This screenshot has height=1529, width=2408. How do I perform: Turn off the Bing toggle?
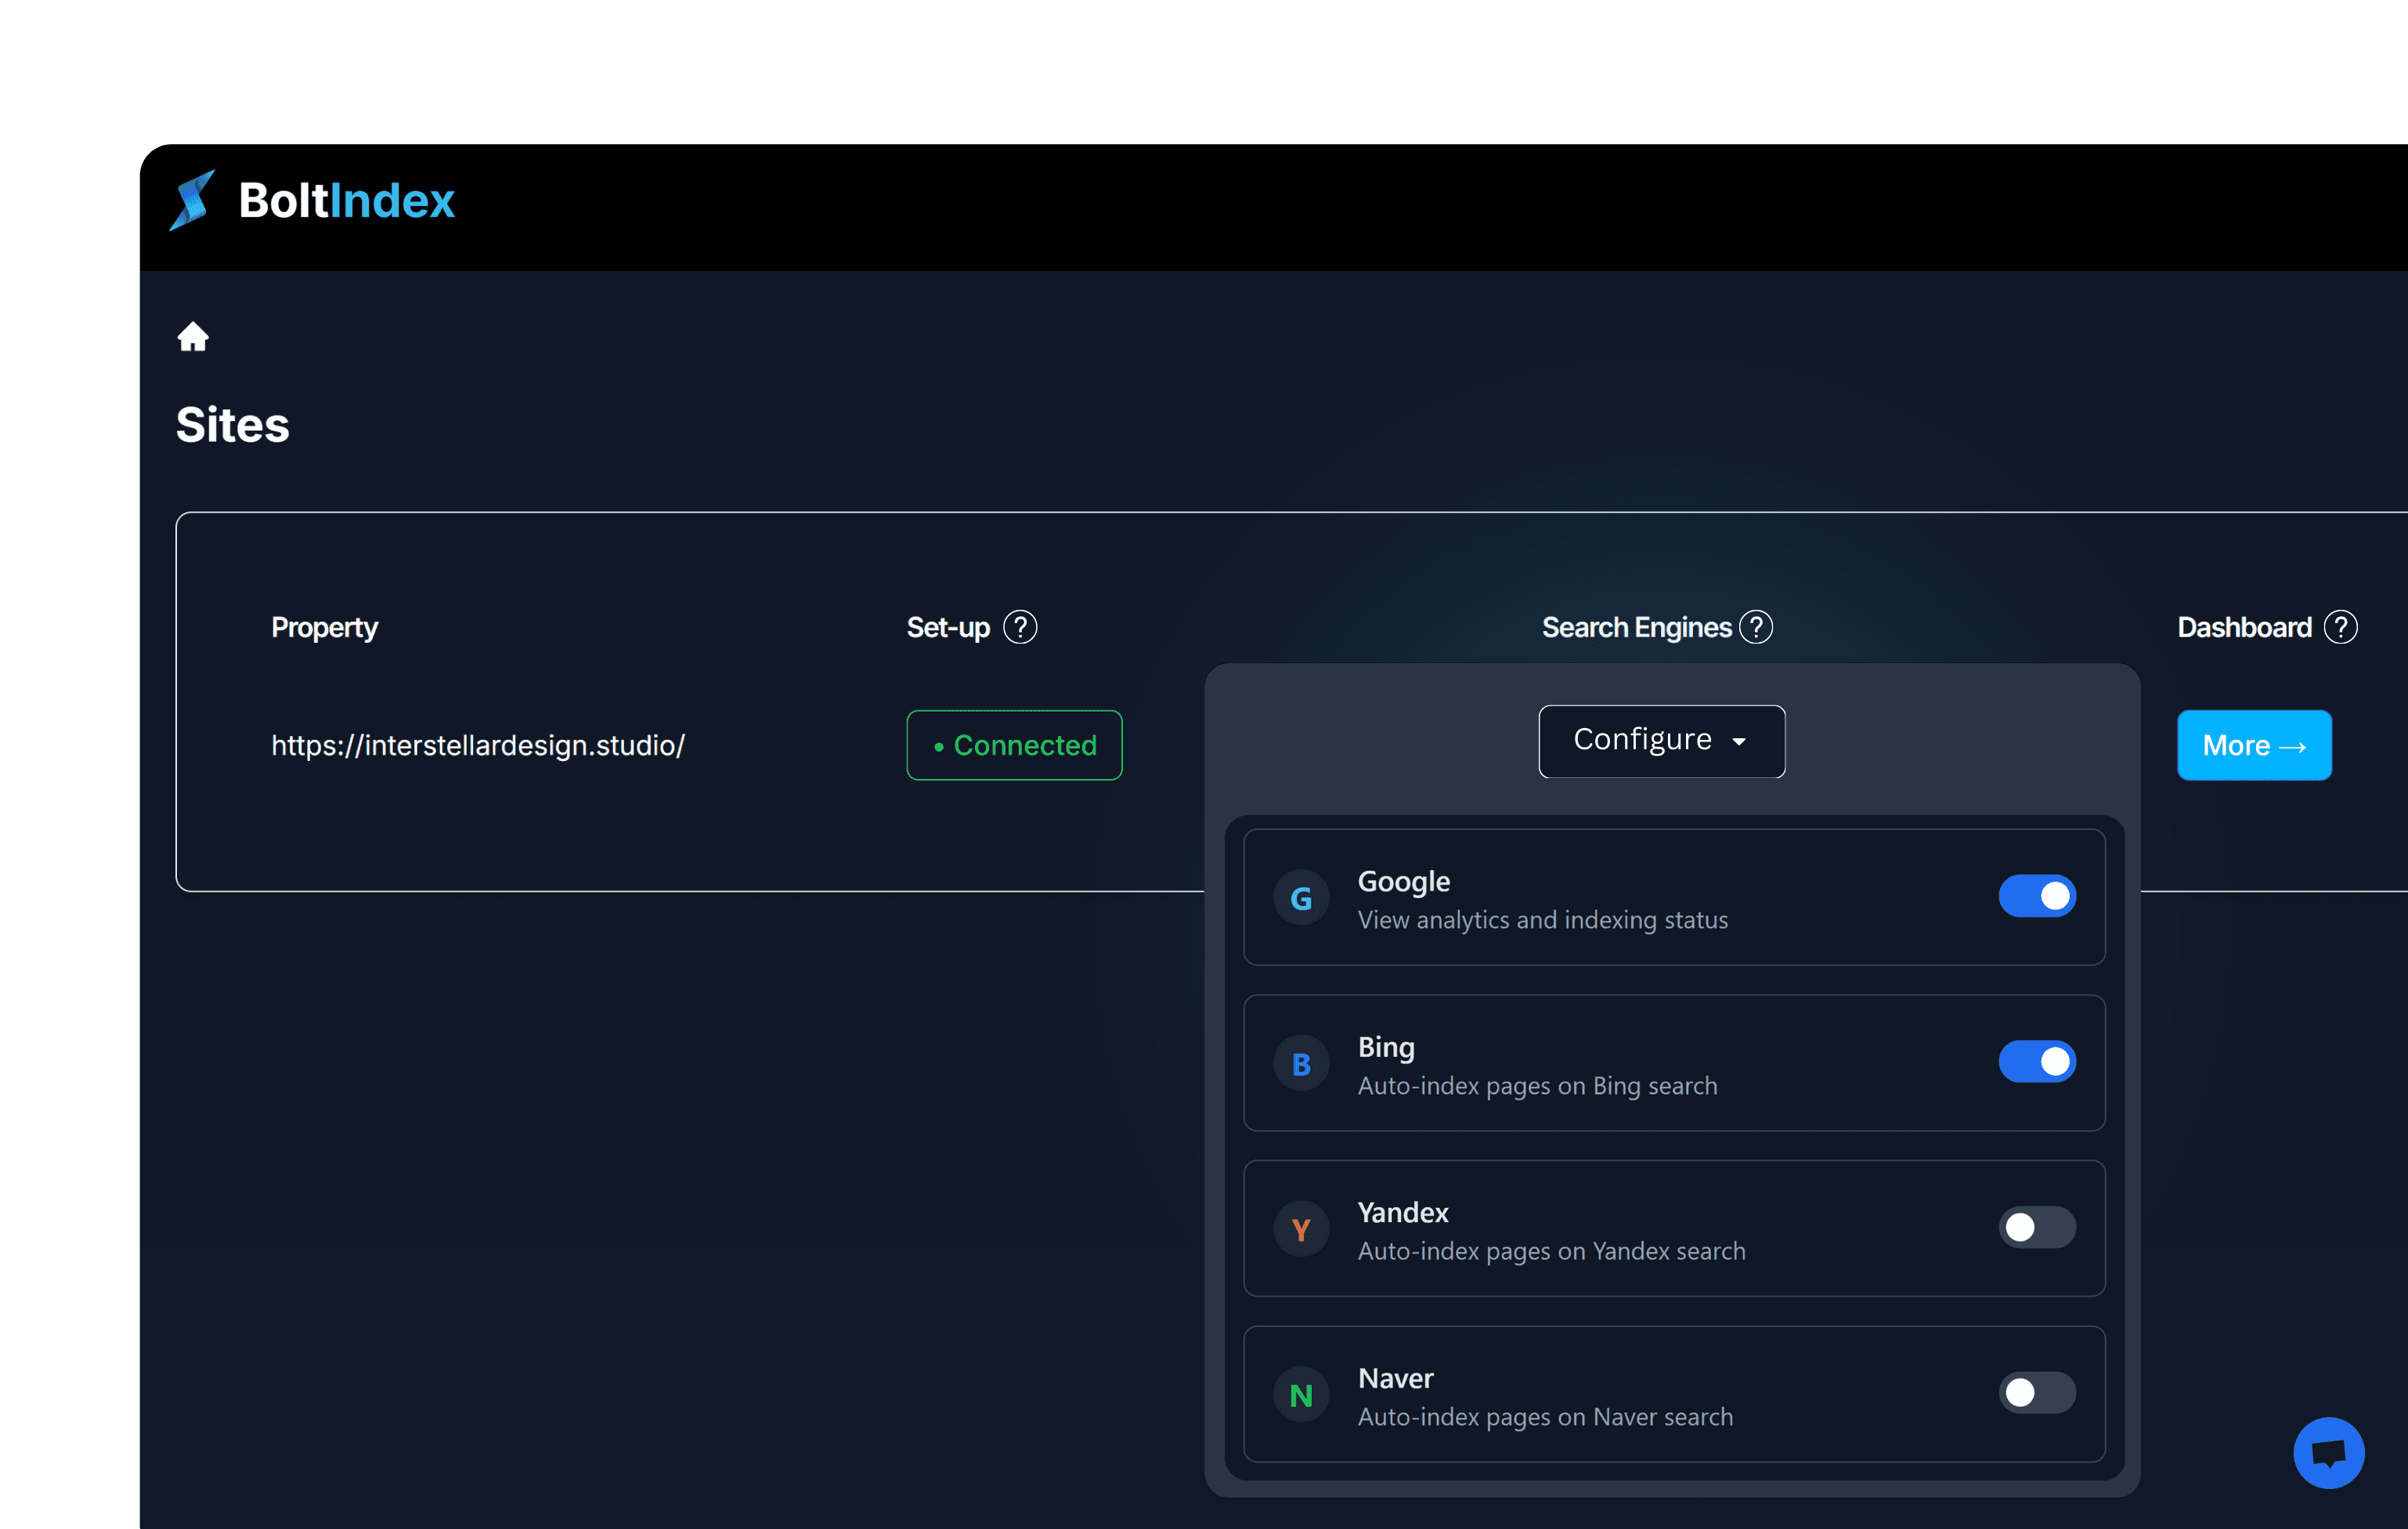pos(2037,1062)
